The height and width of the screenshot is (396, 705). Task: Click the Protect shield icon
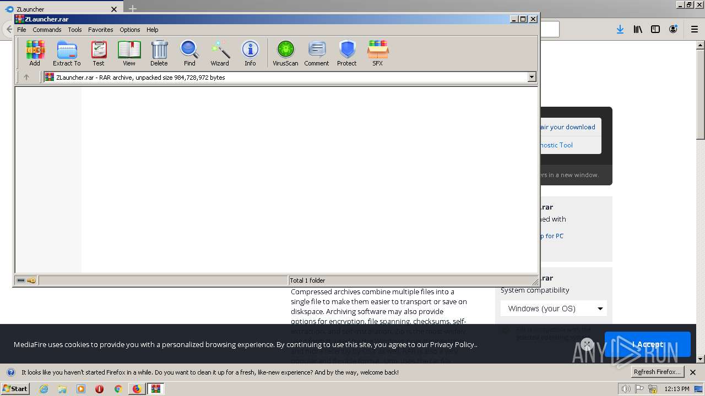(x=347, y=53)
